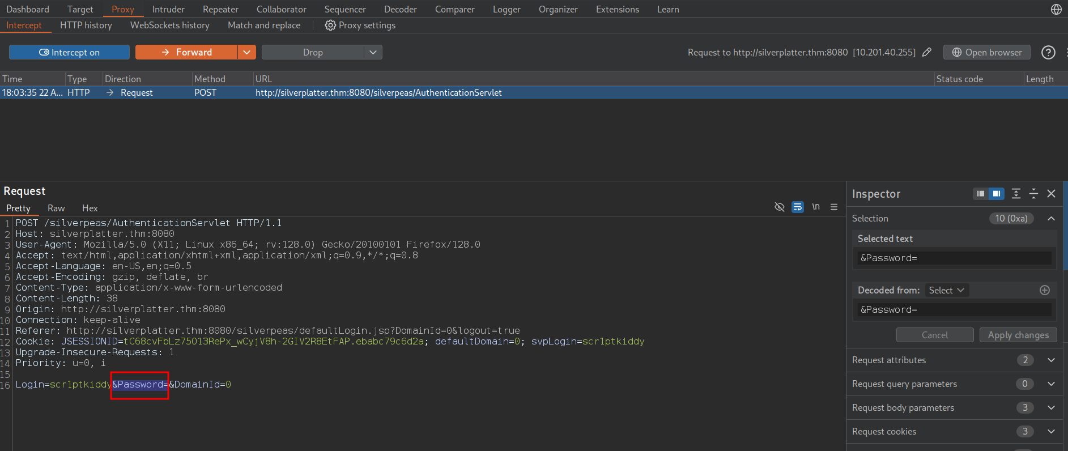1068x451 pixels.
Task: Open the request editor hamburger menu
Action: 834,207
